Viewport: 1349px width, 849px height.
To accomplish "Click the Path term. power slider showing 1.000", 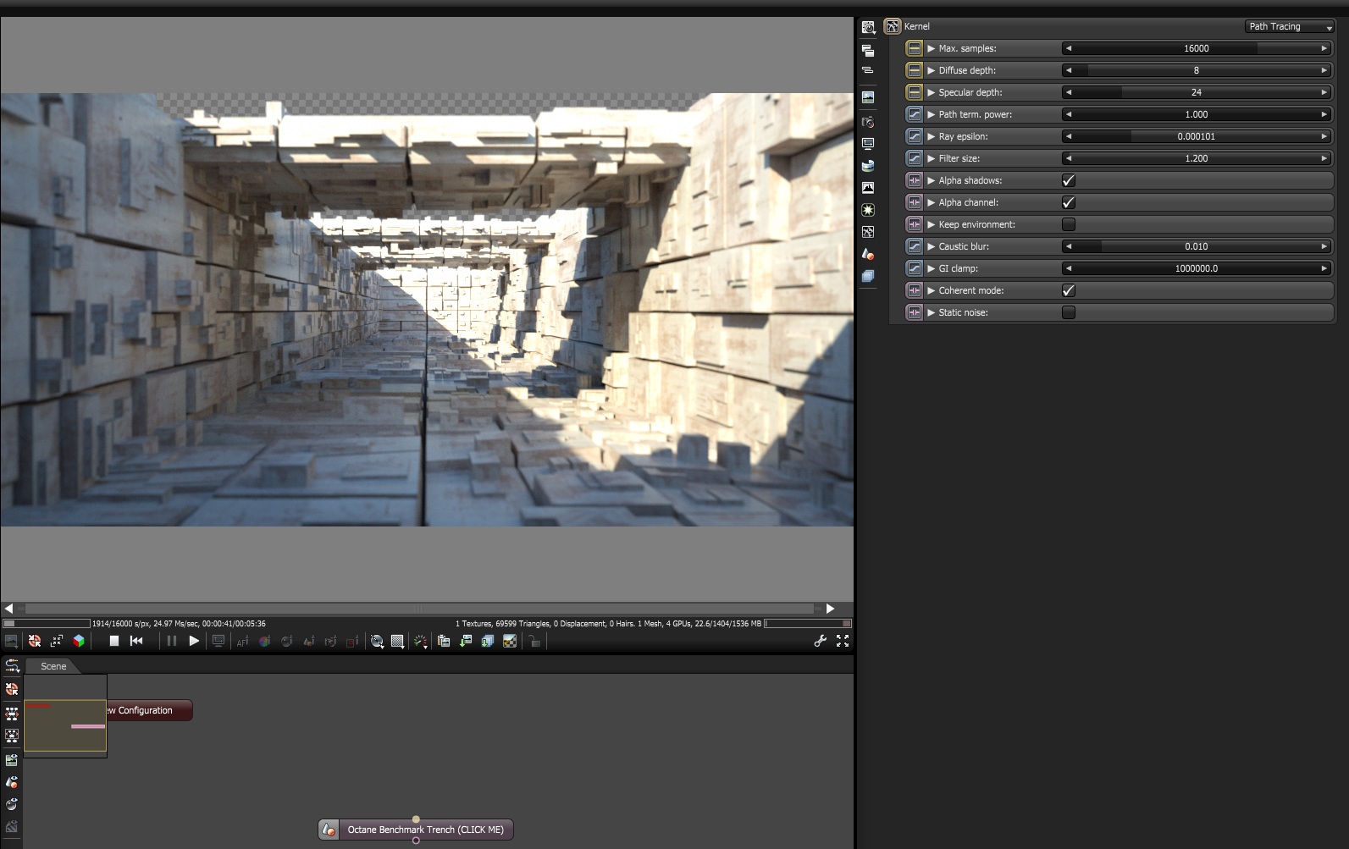I will coord(1196,114).
